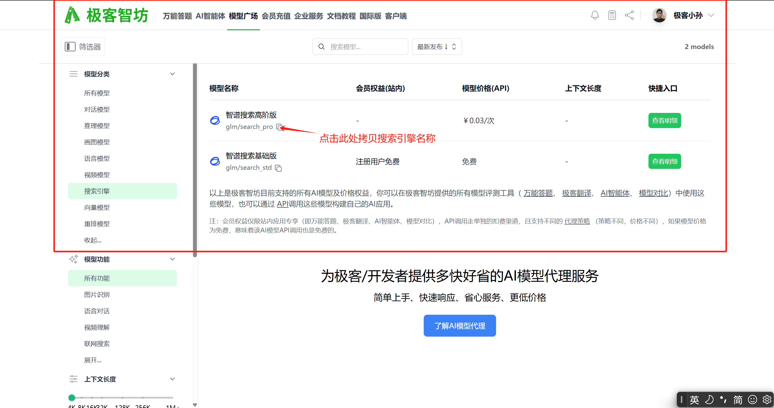This screenshot has width=774, height=408.
Task: Open the 模型广场 nav tab
Action: point(243,16)
